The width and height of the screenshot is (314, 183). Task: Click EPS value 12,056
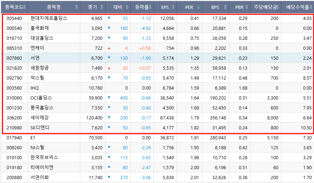coord(167,18)
